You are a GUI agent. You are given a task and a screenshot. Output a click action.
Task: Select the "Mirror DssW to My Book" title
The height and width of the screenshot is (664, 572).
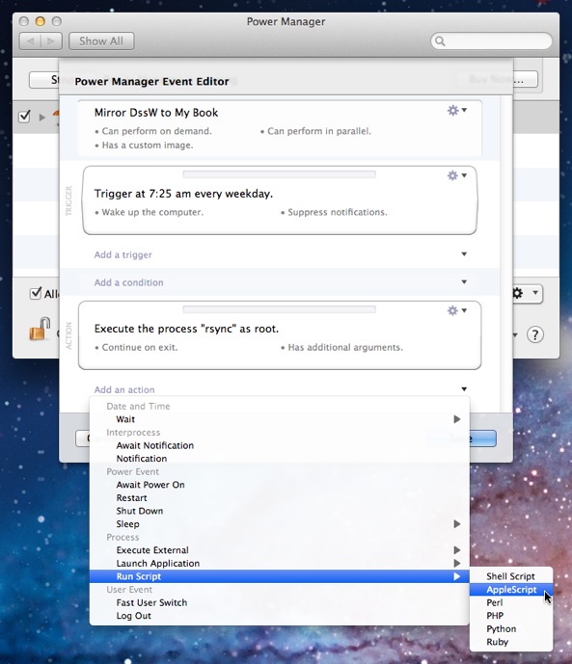coord(156,113)
